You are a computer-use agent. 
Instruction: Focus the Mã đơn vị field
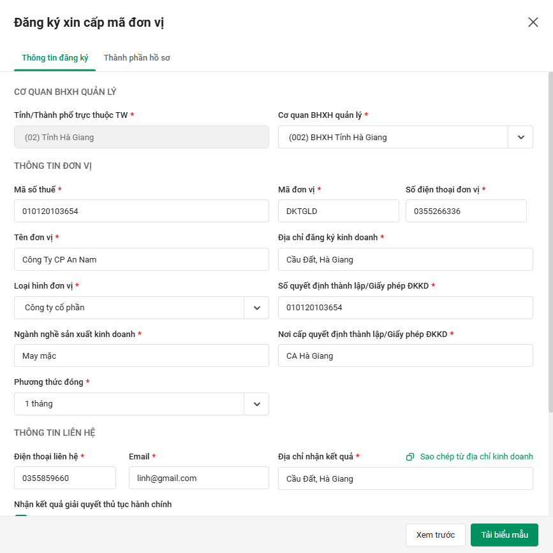pos(339,211)
